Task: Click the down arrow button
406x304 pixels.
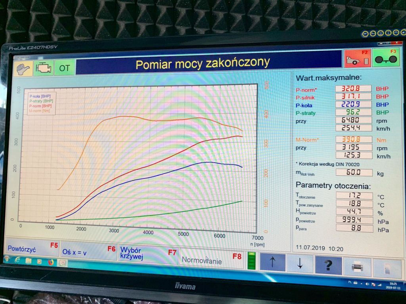Action: pyautogui.click(x=300, y=264)
